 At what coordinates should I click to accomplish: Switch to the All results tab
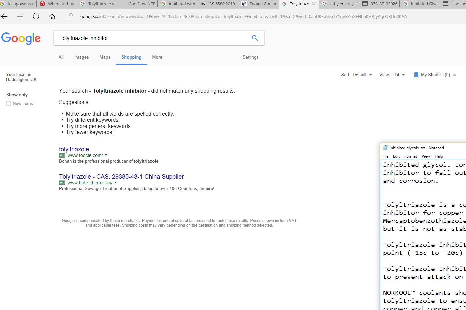pos(61,57)
